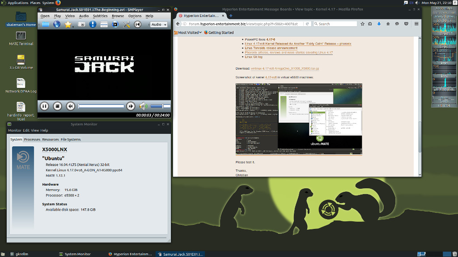Select the MATE Terminal desktop icon
458x257 pixels.
point(21,39)
